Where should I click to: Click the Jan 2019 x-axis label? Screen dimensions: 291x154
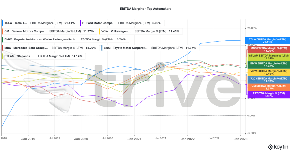(x=28, y=139)
